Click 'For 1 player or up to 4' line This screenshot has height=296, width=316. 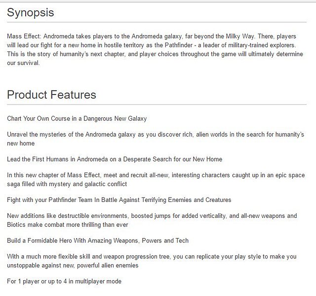point(64,281)
